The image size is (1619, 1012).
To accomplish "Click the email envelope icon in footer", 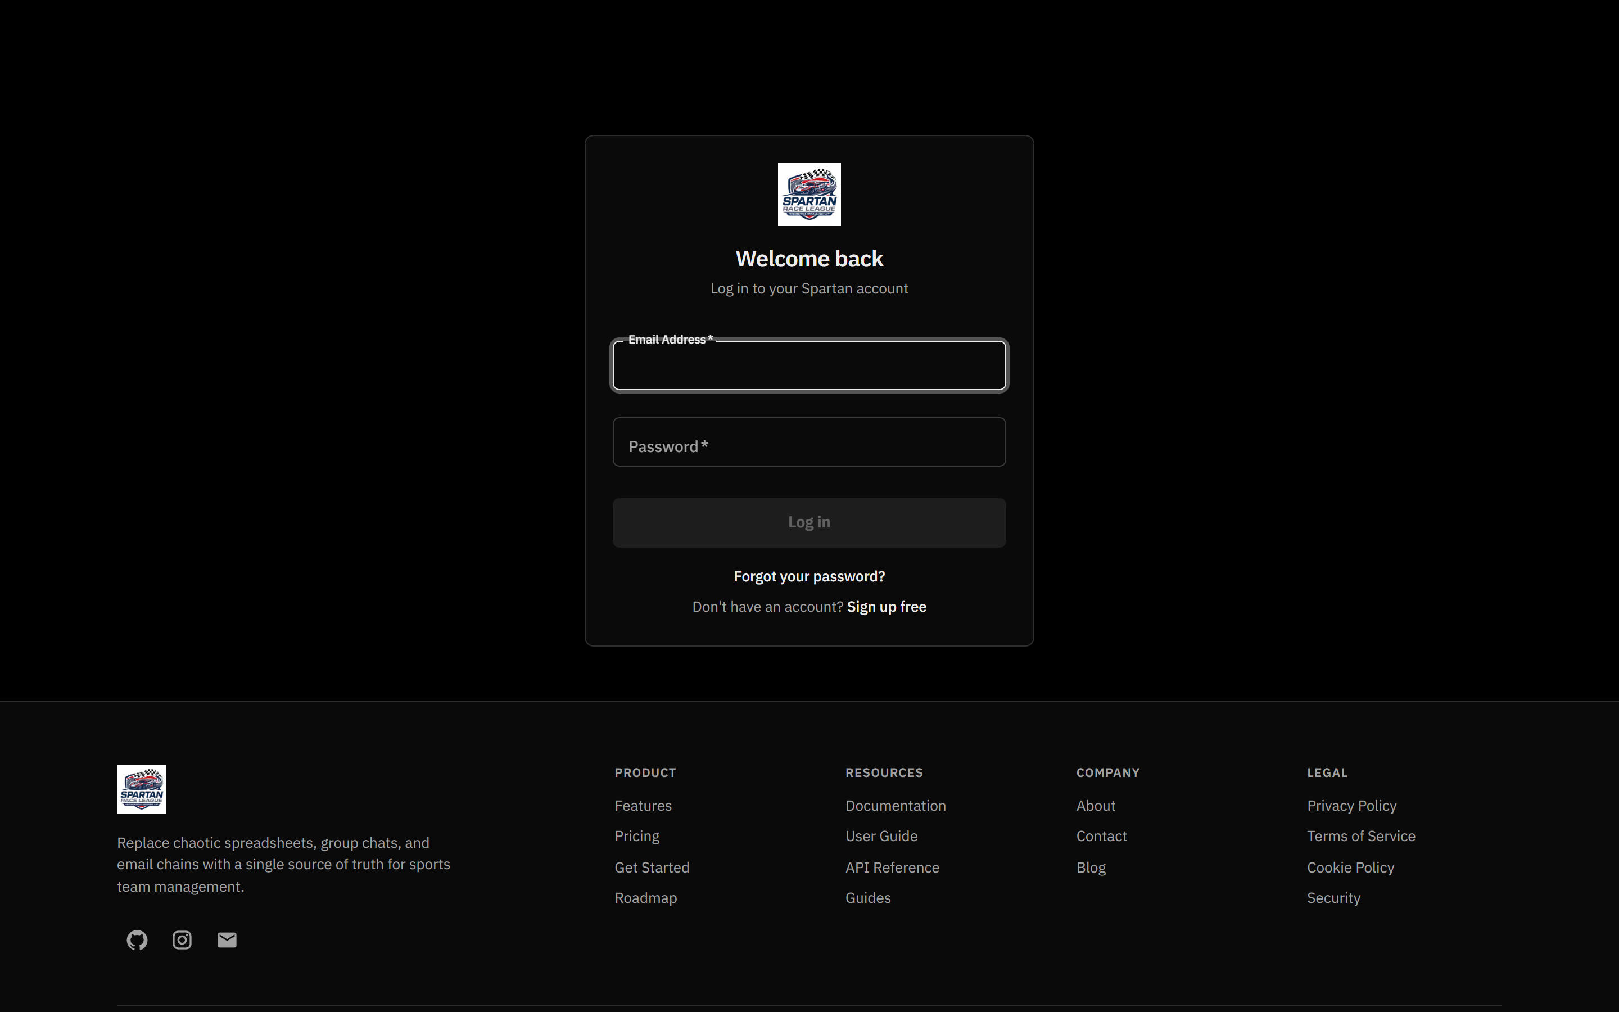I will tap(227, 939).
